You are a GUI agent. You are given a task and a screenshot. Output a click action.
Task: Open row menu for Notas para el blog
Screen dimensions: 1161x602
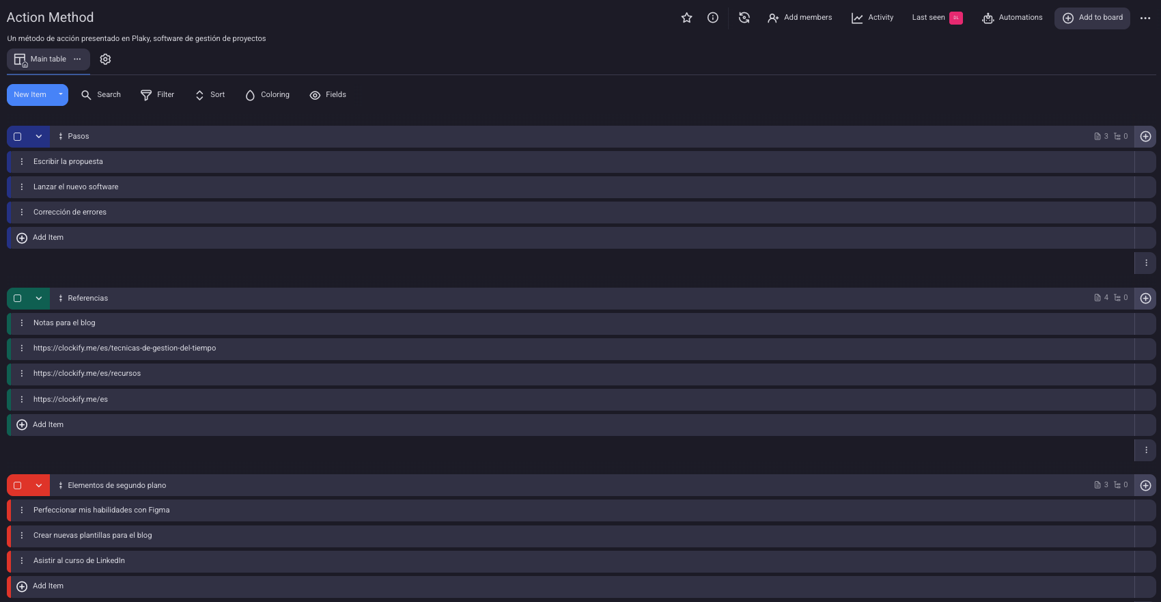[x=22, y=323]
